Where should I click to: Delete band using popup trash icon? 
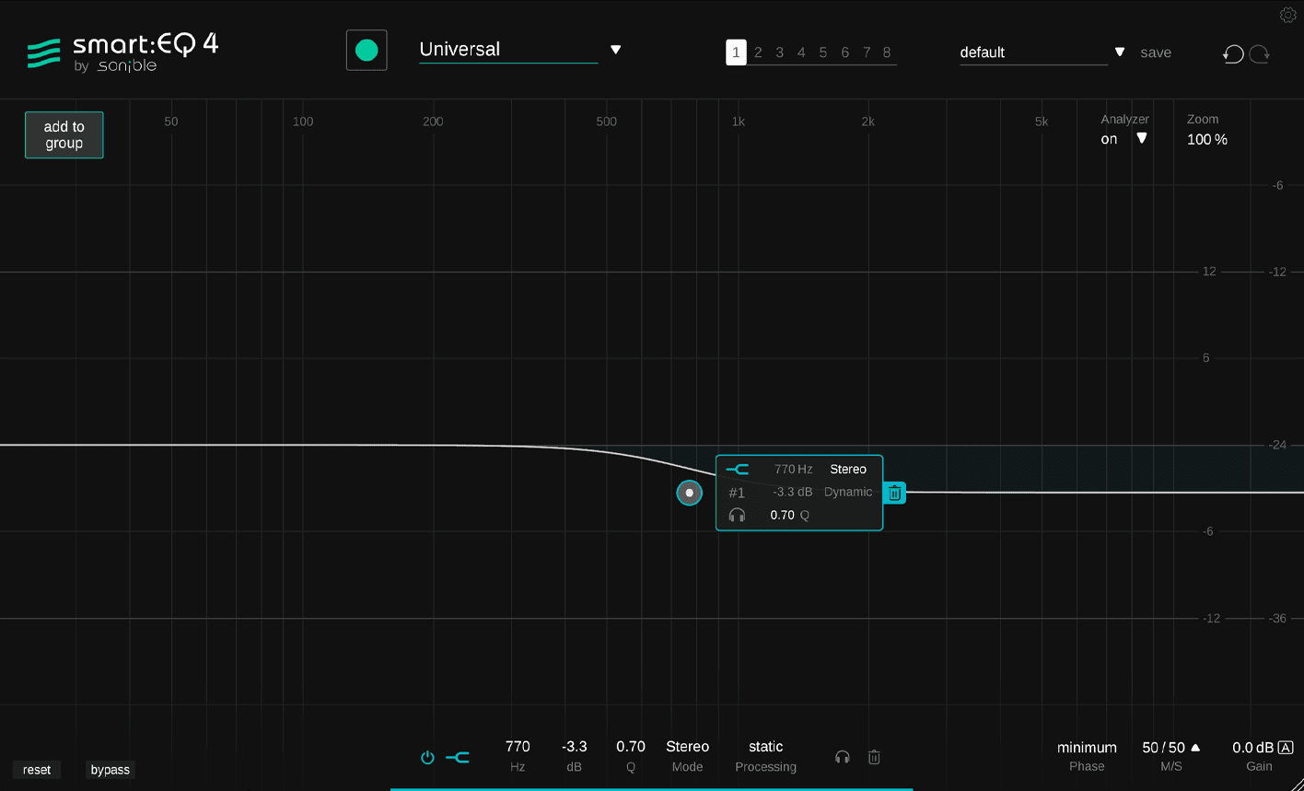point(894,494)
